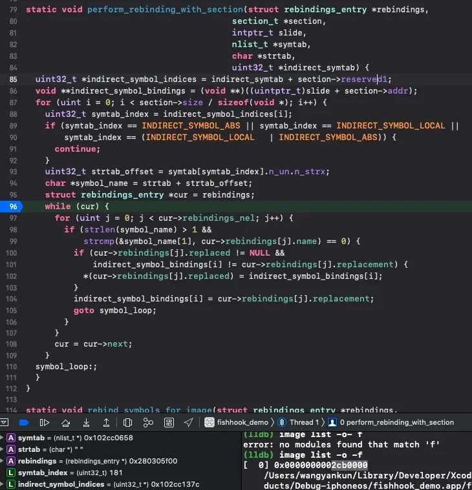Click INDIRECT_SYMBOL_ABS on line 89
472x490 pixels.
click(191, 126)
